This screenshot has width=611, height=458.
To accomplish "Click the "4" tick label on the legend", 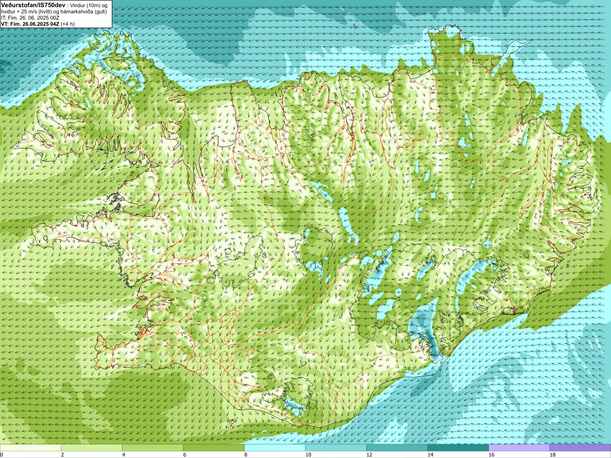I will coord(124,455).
